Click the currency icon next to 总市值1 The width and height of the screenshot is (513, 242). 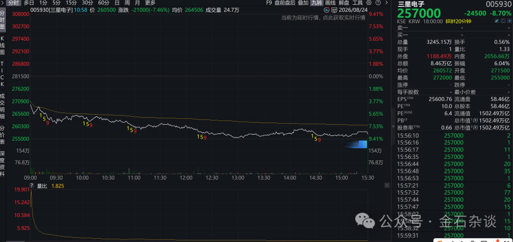(476, 120)
